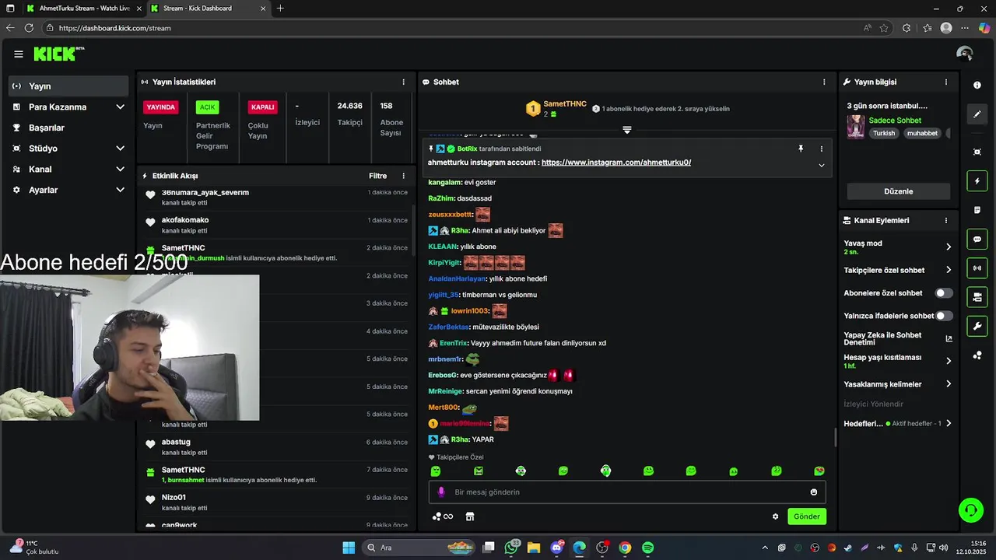
Task: Click the Düzenle button
Action: [x=899, y=191]
